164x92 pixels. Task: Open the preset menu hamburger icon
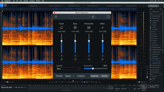click(93, 17)
